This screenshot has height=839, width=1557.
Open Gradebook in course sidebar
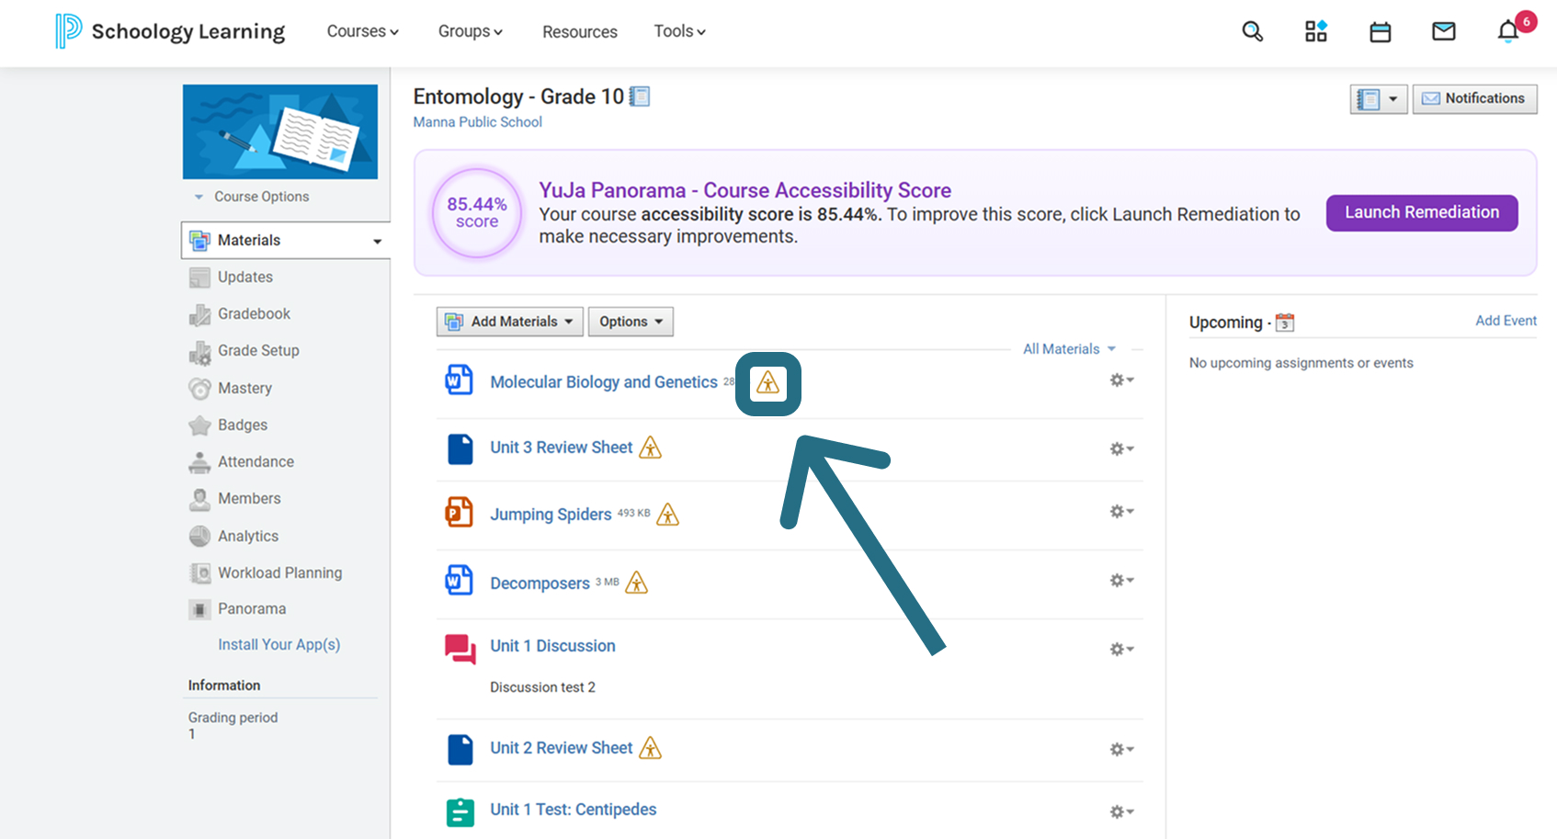[254, 313]
